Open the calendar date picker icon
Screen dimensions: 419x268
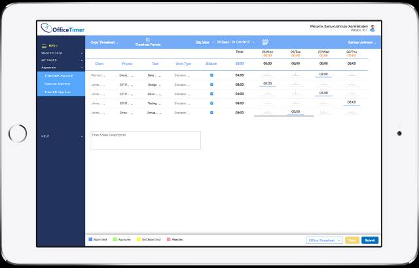(265, 42)
